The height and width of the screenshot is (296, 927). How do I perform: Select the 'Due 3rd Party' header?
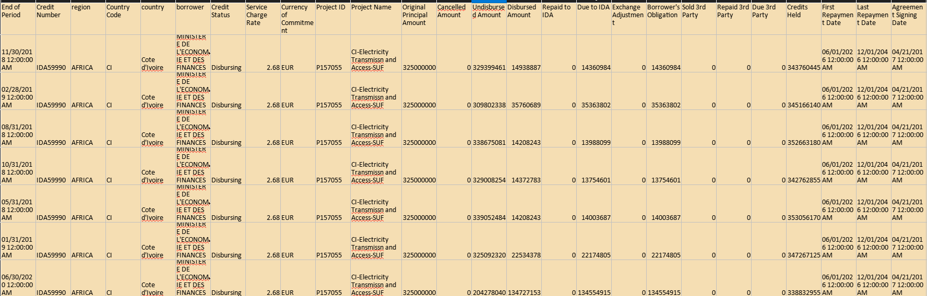tap(768, 19)
